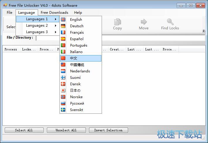
Task: Select Русский language
Action: [81, 103]
